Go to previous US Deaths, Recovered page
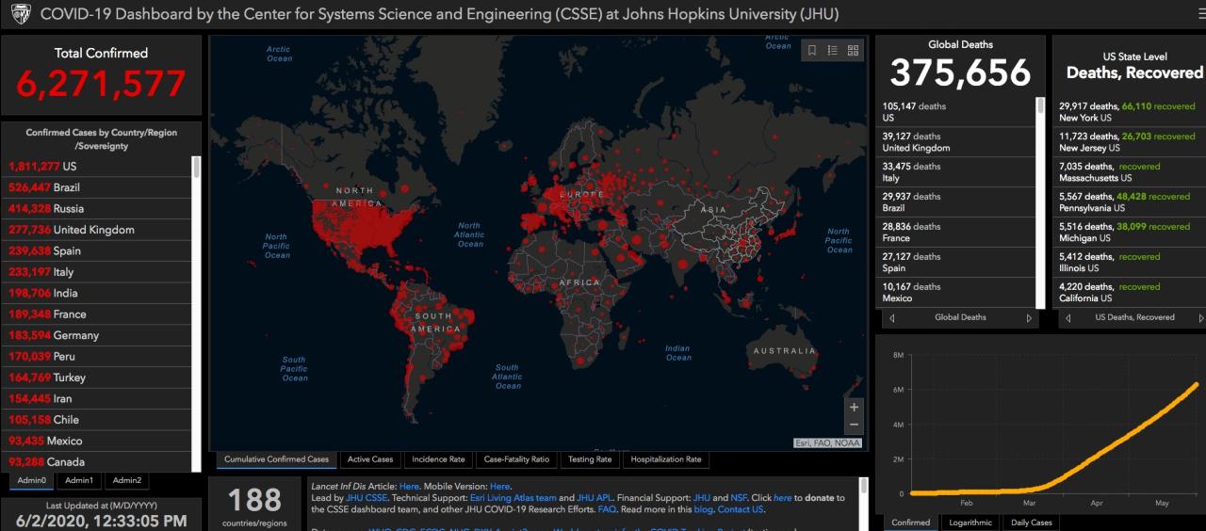 [x=1067, y=318]
